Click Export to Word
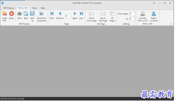175x103 pixels. (154, 16)
